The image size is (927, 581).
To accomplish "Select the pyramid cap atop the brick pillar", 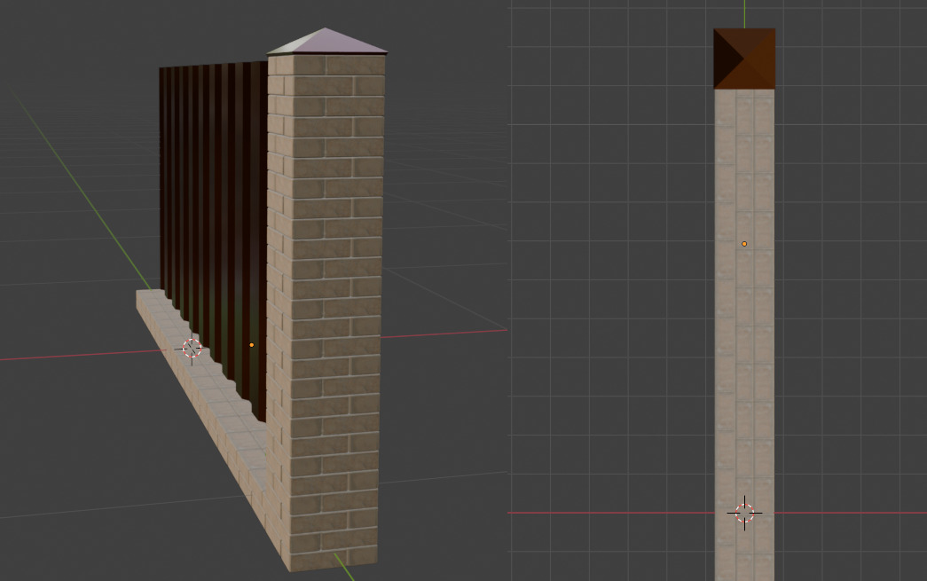I will tap(326, 42).
